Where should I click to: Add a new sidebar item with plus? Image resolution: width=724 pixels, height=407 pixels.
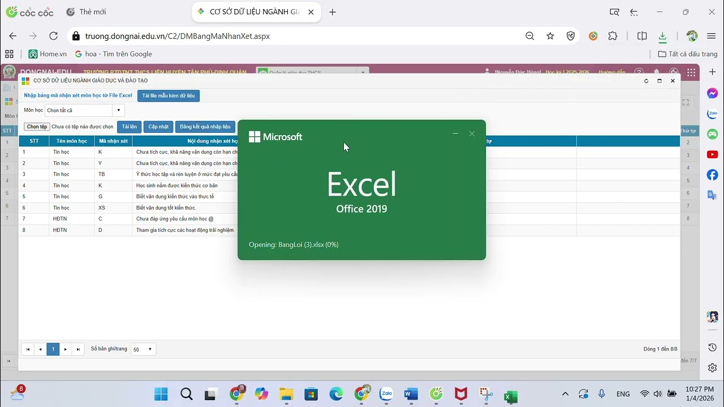[712, 72]
